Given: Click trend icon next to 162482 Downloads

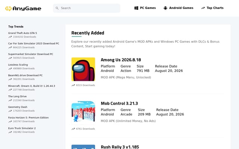Looking at the screenshot, I should [x=10, y=132].
